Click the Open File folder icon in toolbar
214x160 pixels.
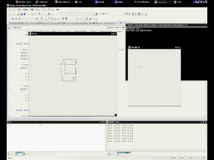pos(18,14)
